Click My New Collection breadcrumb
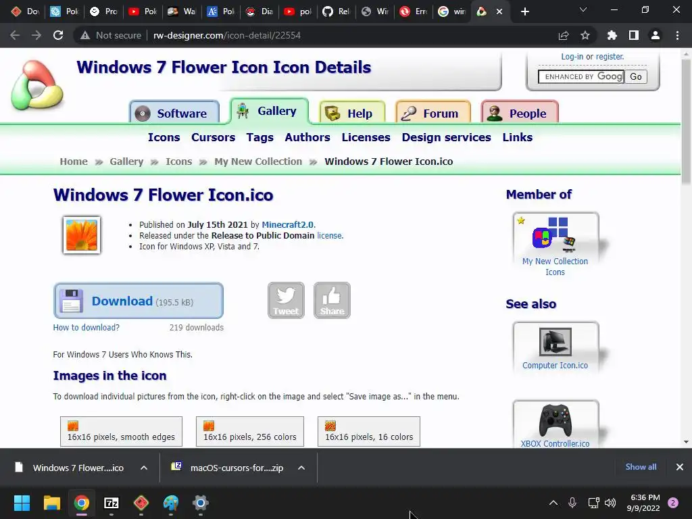 click(x=258, y=162)
